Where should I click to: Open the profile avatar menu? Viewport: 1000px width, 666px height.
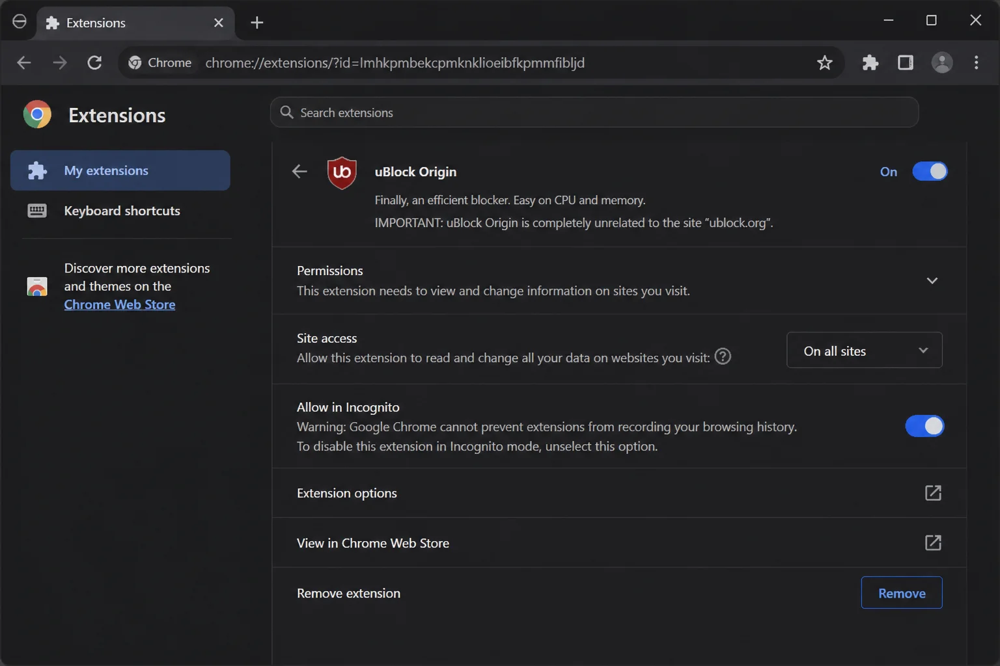(x=942, y=62)
